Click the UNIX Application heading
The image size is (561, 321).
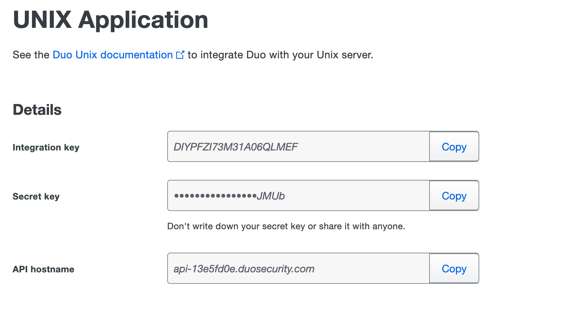110,20
